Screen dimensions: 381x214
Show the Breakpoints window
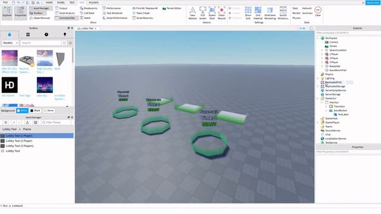tap(89, 8)
